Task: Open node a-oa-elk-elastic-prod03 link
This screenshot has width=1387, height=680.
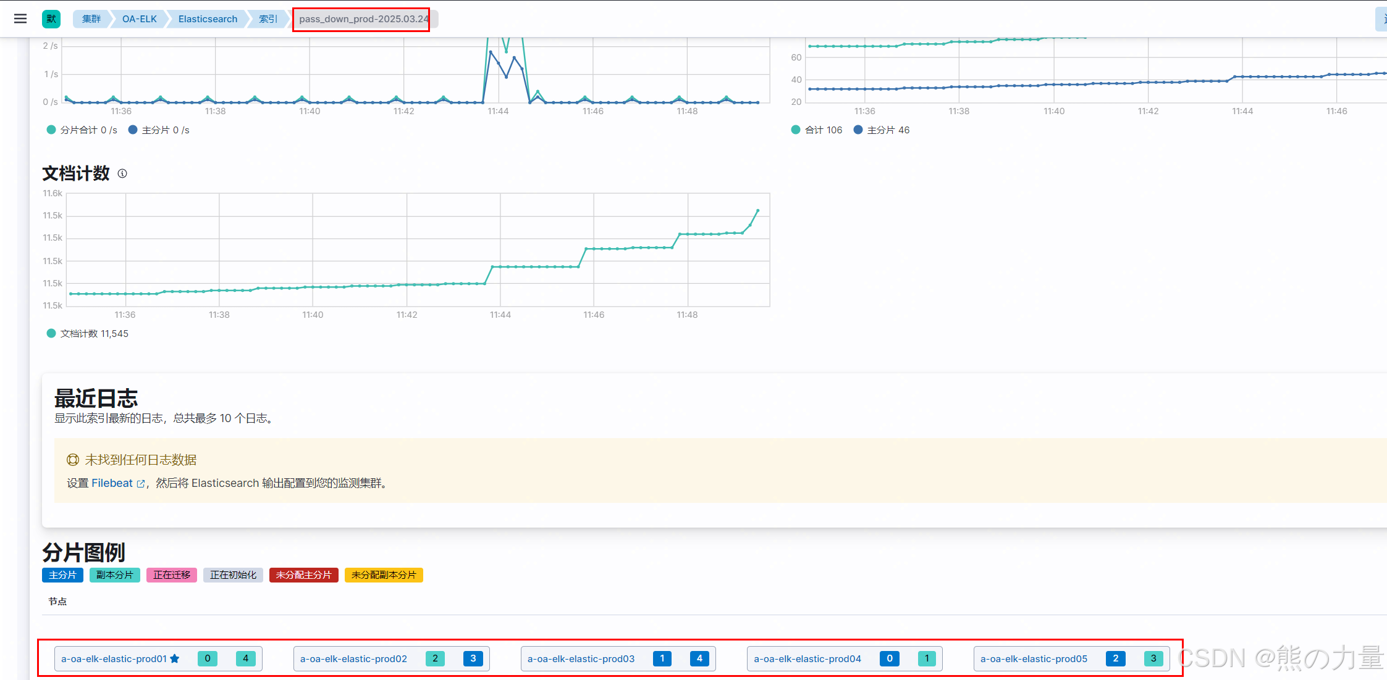Action: [581, 658]
